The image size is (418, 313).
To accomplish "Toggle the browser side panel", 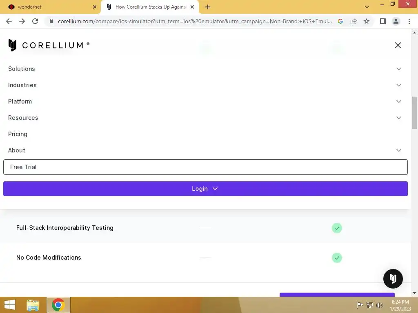I will [383, 21].
